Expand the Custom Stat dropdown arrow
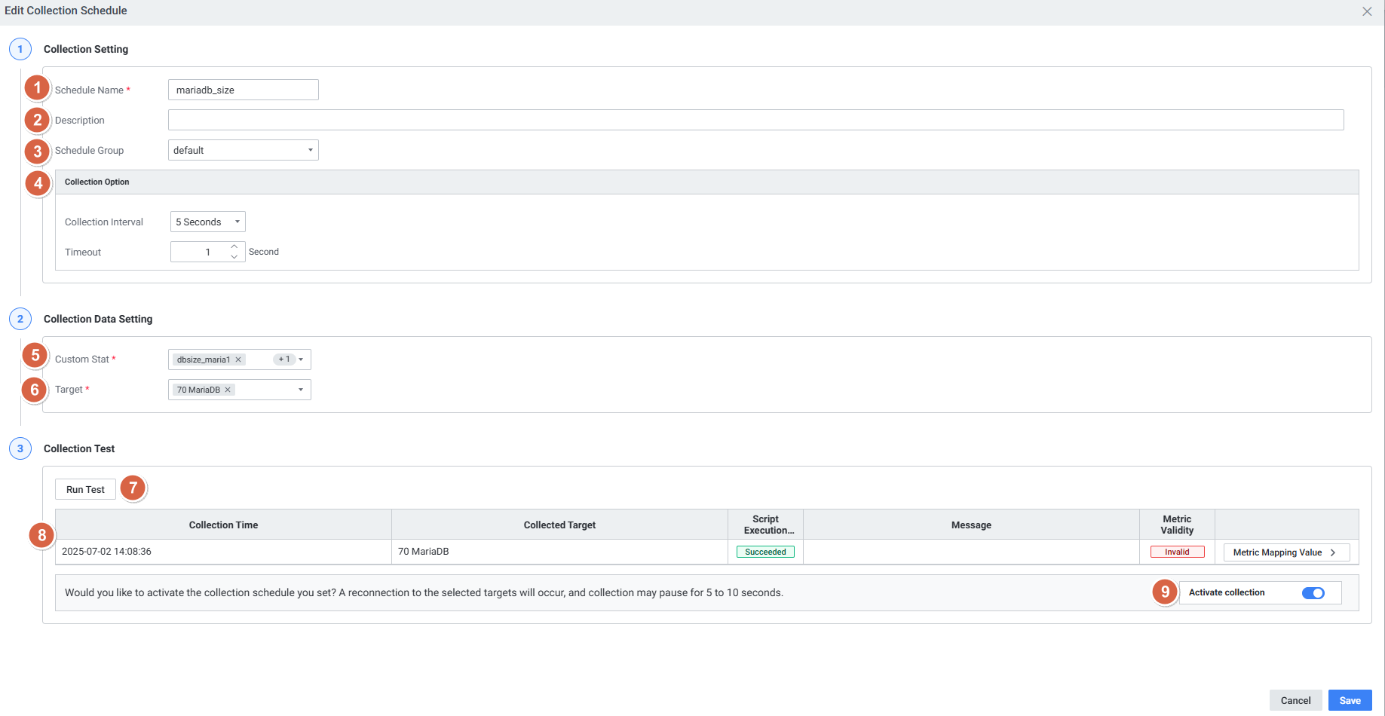 (301, 360)
